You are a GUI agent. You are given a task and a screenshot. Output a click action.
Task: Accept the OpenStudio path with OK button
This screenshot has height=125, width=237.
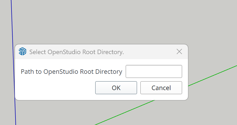pyautogui.click(x=116, y=88)
